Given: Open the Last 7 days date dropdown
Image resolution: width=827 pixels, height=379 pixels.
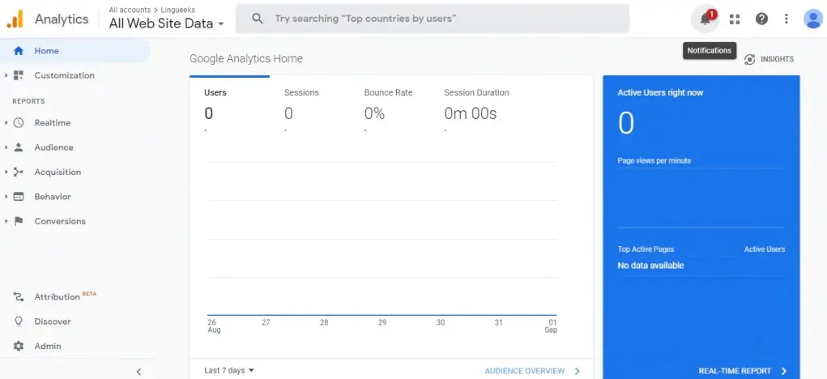Looking at the screenshot, I should [x=229, y=370].
